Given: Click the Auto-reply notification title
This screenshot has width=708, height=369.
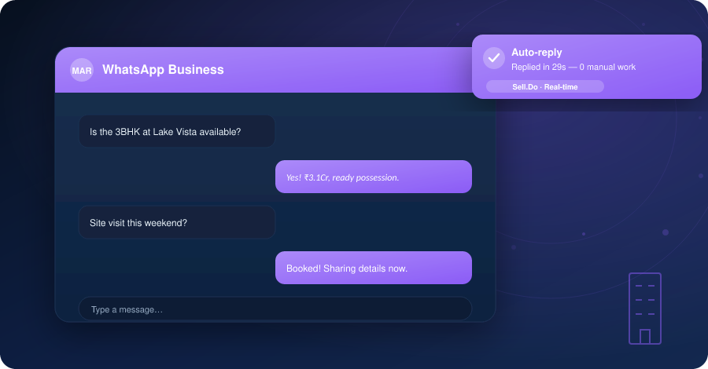Looking at the screenshot, I should click(x=537, y=53).
